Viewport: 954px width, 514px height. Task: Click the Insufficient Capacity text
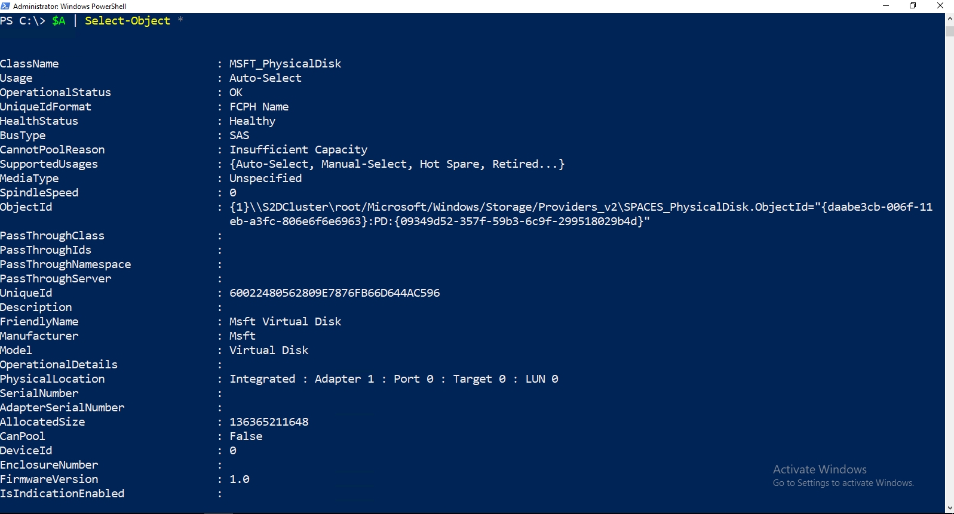coord(299,150)
